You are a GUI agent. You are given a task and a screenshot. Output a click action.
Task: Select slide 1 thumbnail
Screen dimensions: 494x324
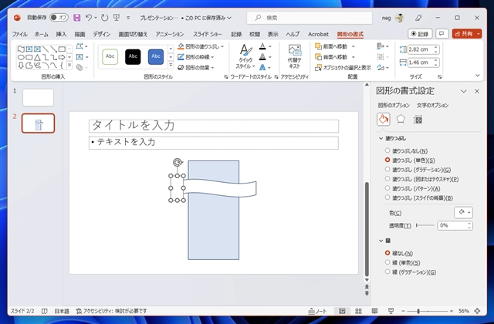tap(38, 97)
